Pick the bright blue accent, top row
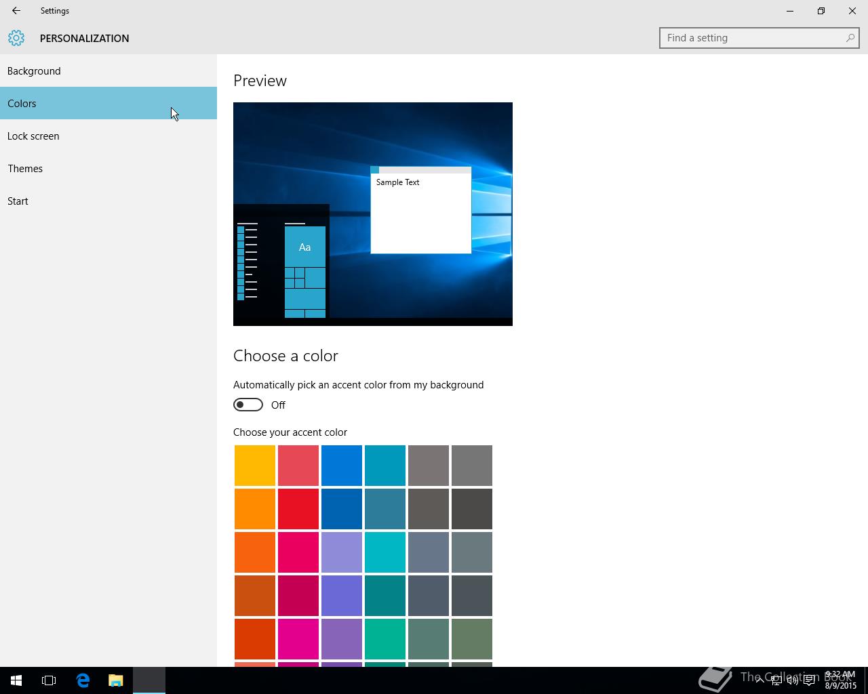The image size is (868, 694). click(x=342, y=466)
